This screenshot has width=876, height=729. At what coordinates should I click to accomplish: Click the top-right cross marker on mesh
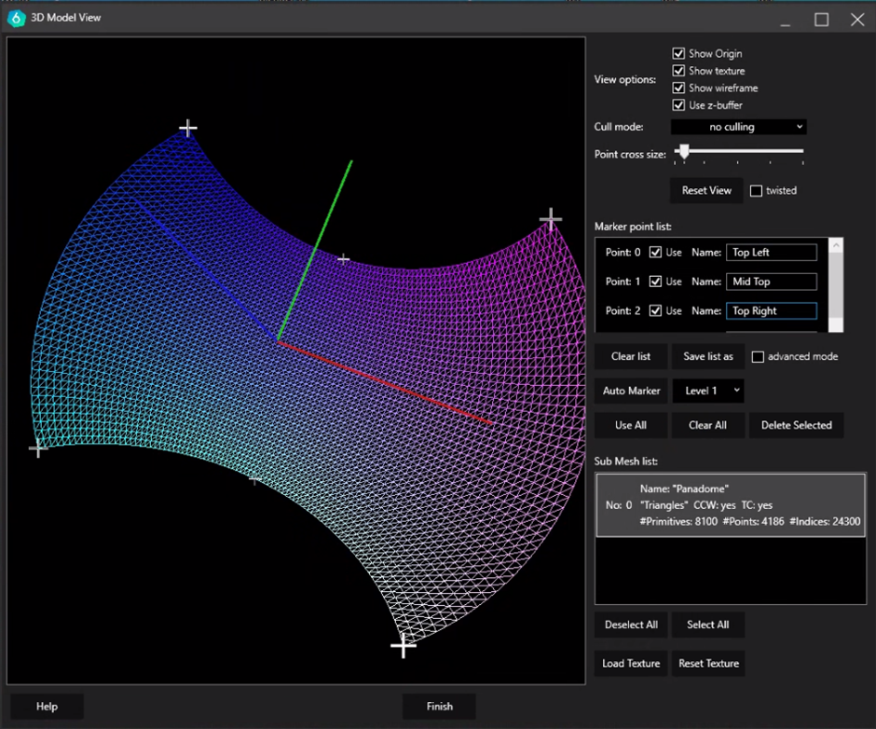(x=551, y=220)
